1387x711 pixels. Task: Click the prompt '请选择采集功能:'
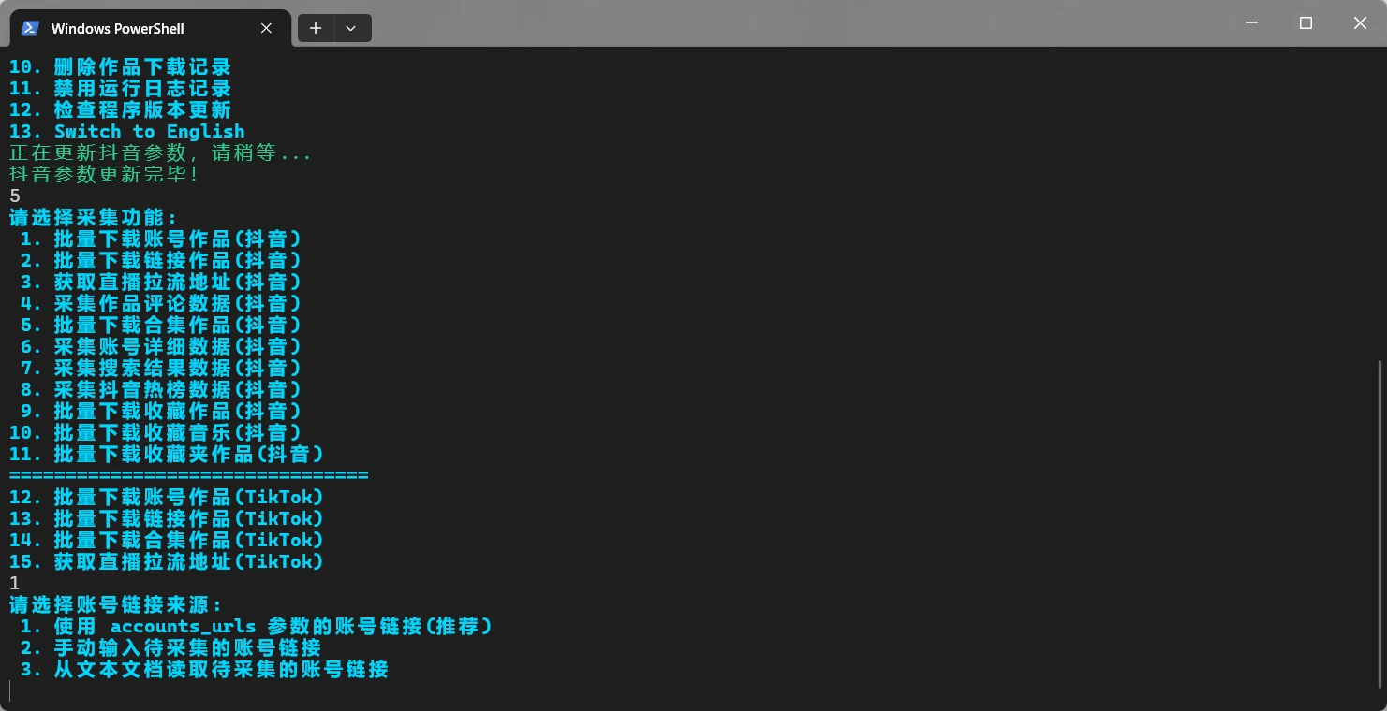[x=93, y=218]
